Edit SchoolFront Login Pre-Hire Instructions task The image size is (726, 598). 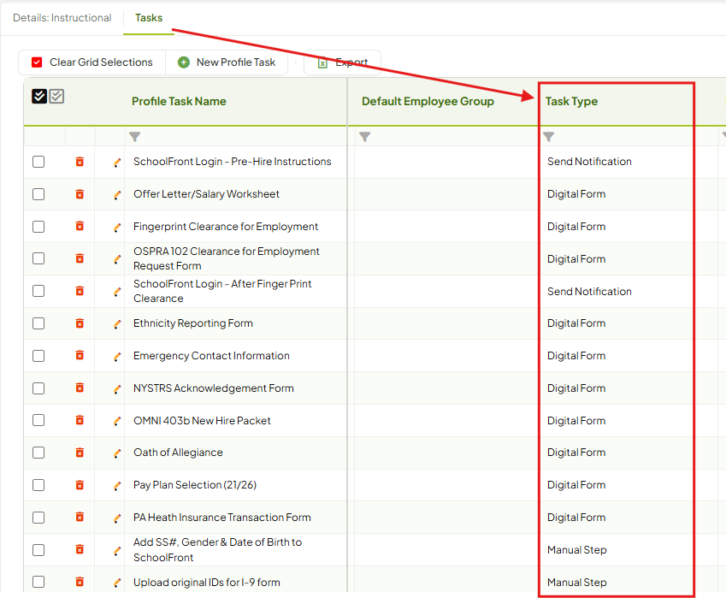coord(117,163)
